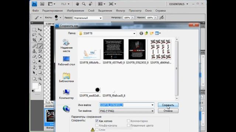
Task: Click the Сохранить button
Action: point(168,105)
